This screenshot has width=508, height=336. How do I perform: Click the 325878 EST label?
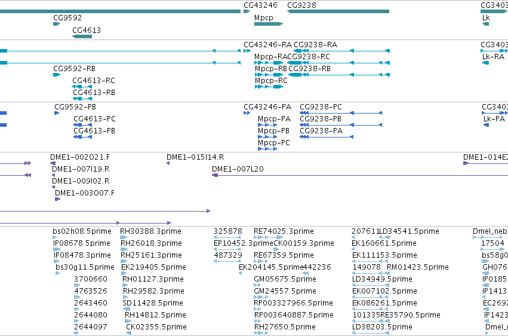click(228, 231)
